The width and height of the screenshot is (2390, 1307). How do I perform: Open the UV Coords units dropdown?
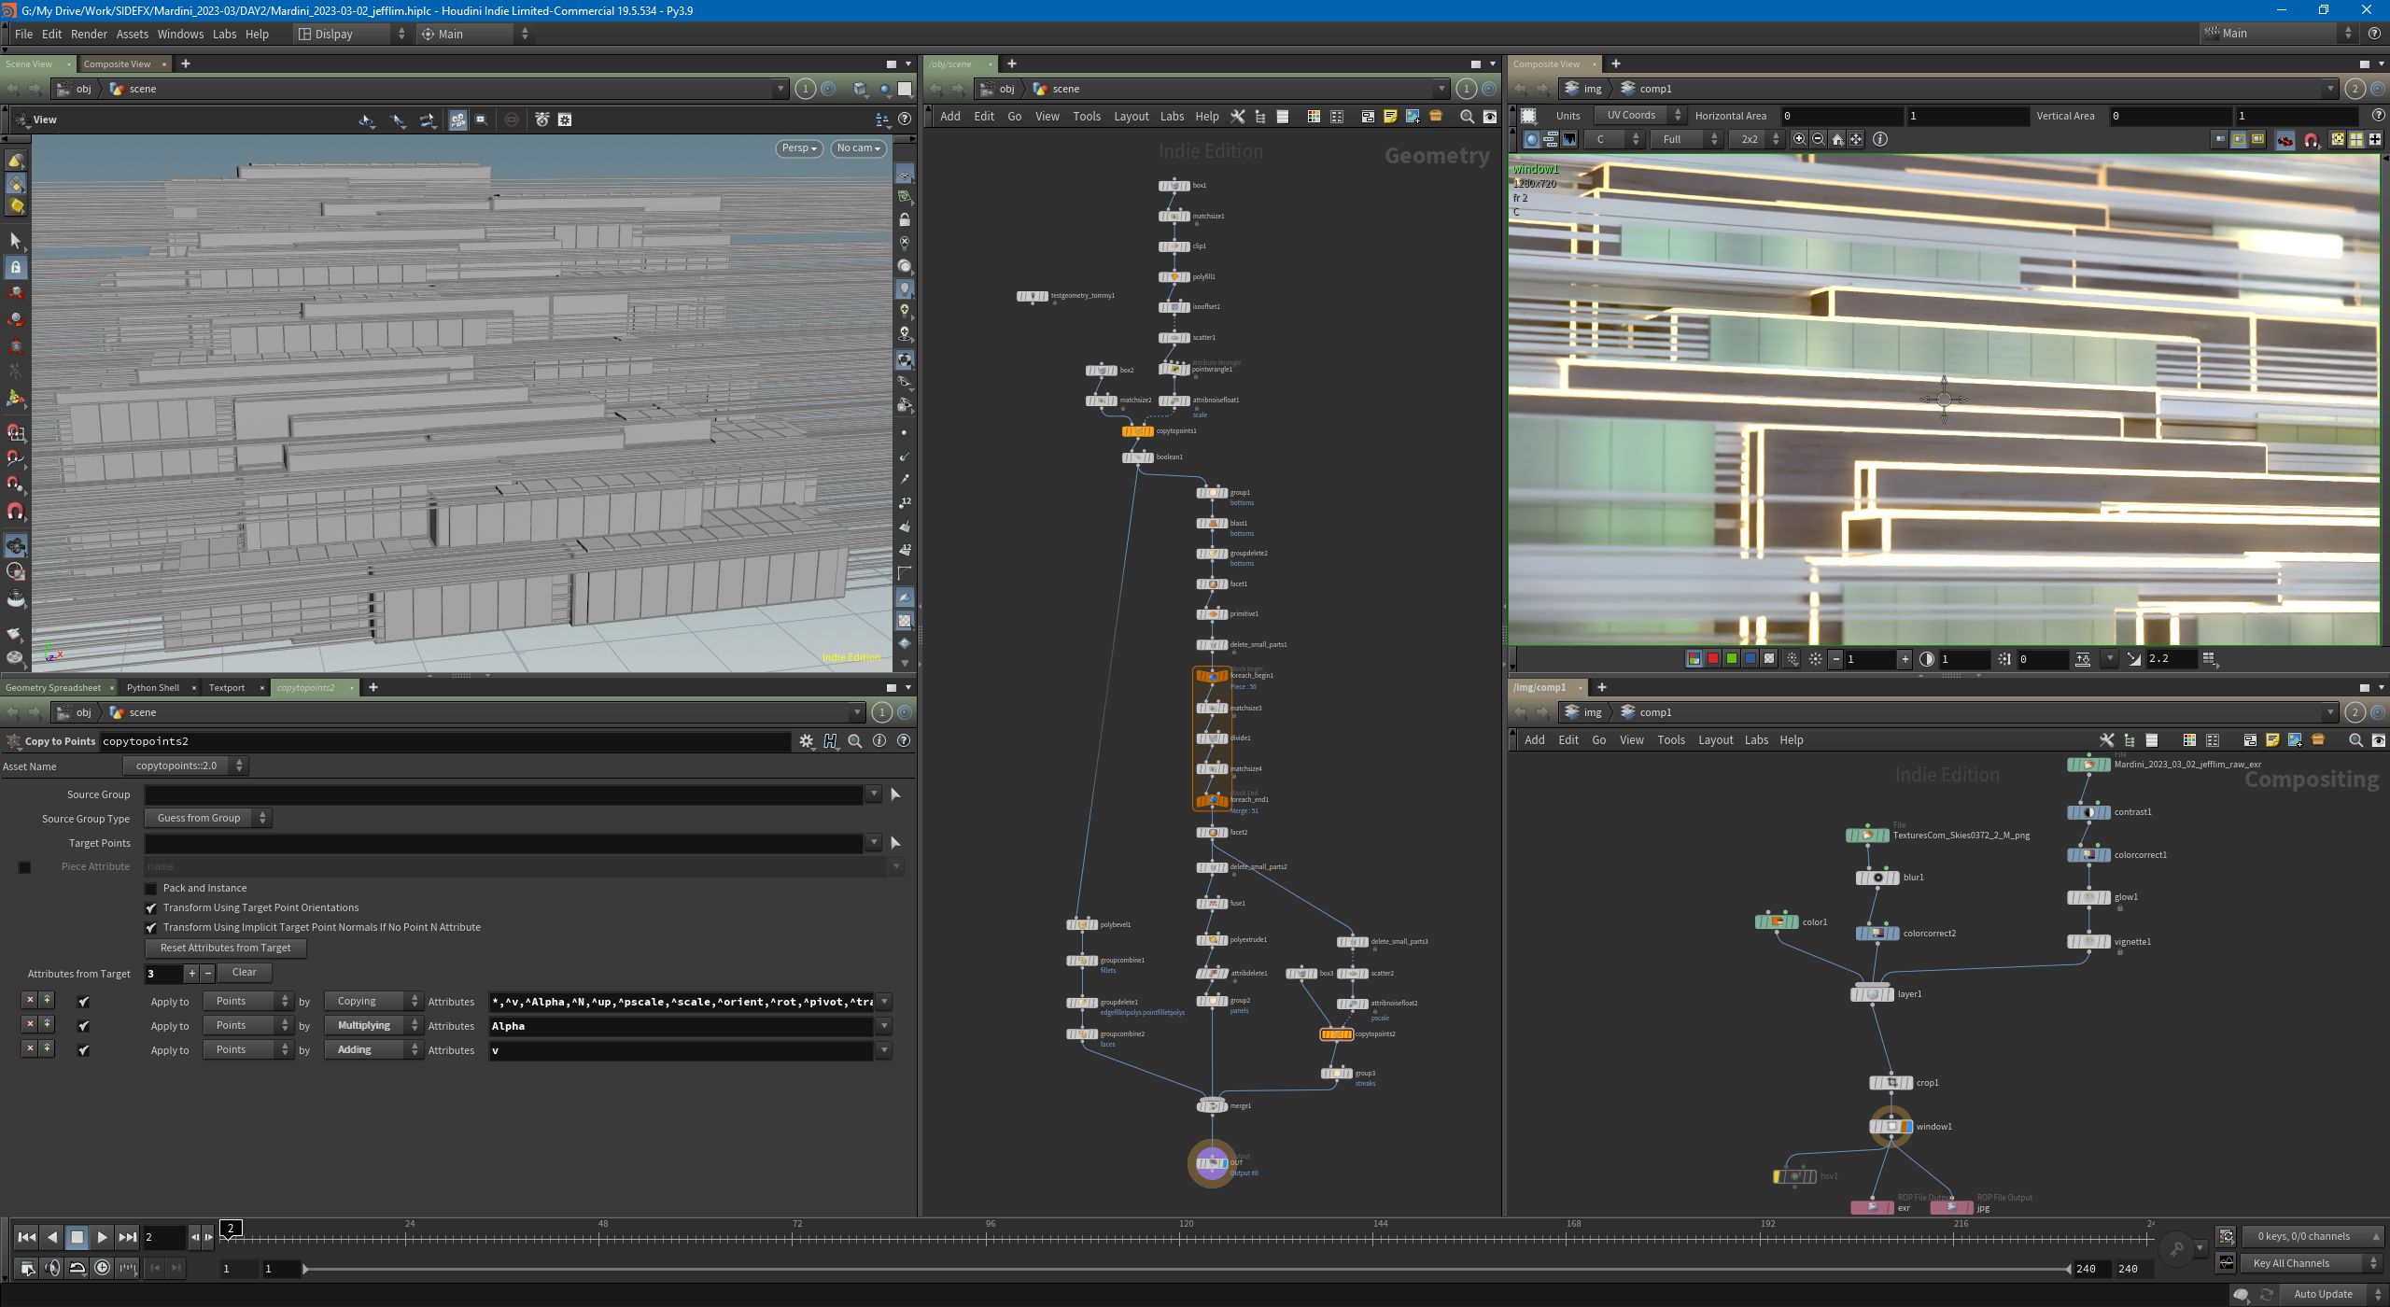tap(1638, 116)
